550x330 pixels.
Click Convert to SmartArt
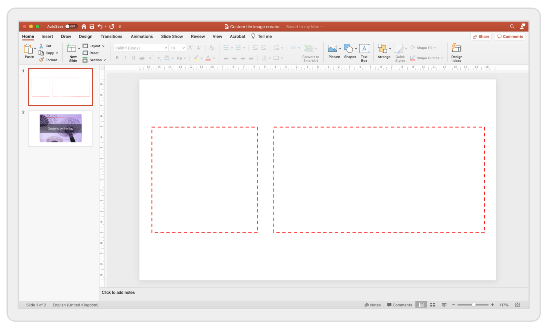[x=310, y=52]
